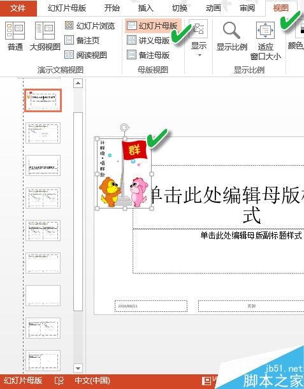Click the 中文(中国) language indicator
Screen dimensions: 304x389
tap(92, 381)
